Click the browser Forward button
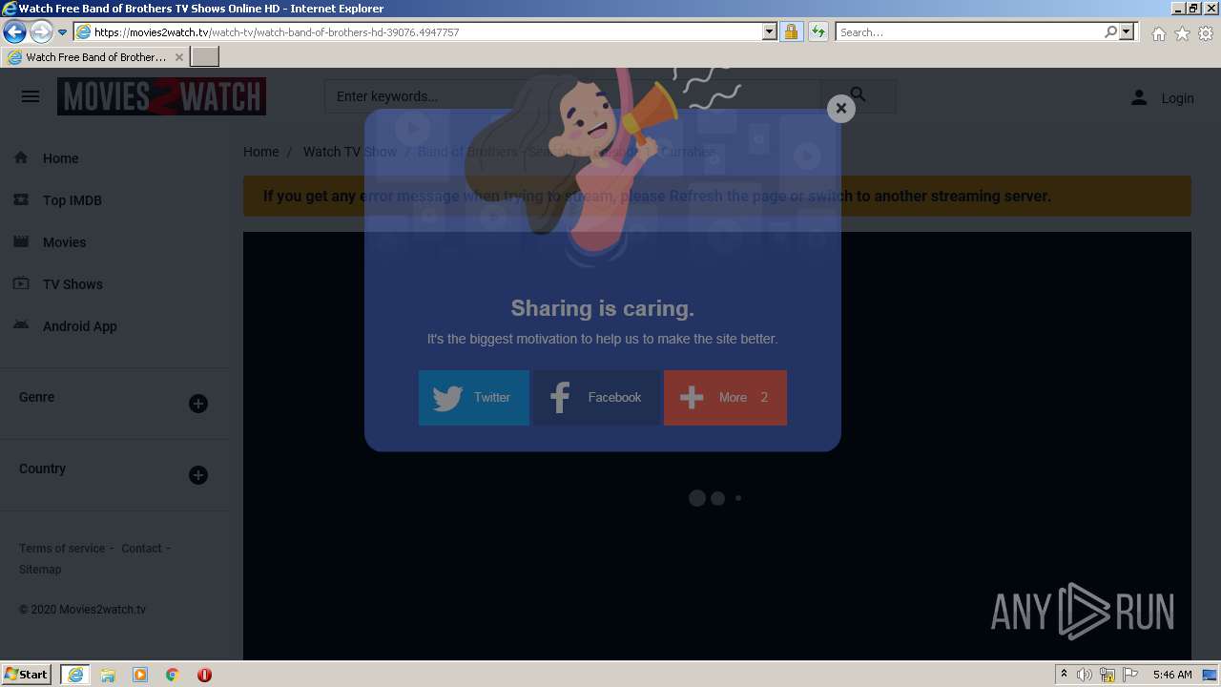Image resolution: width=1221 pixels, height=687 pixels. [41, 31]
